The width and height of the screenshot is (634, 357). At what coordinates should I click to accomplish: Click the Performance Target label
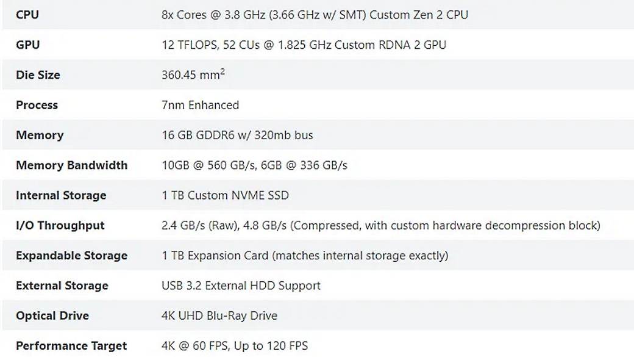[71, 346]
